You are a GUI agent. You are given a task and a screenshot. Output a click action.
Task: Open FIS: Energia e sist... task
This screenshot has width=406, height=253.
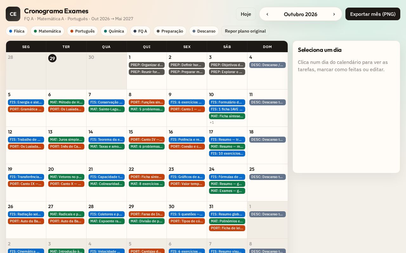tap(26, 102)
